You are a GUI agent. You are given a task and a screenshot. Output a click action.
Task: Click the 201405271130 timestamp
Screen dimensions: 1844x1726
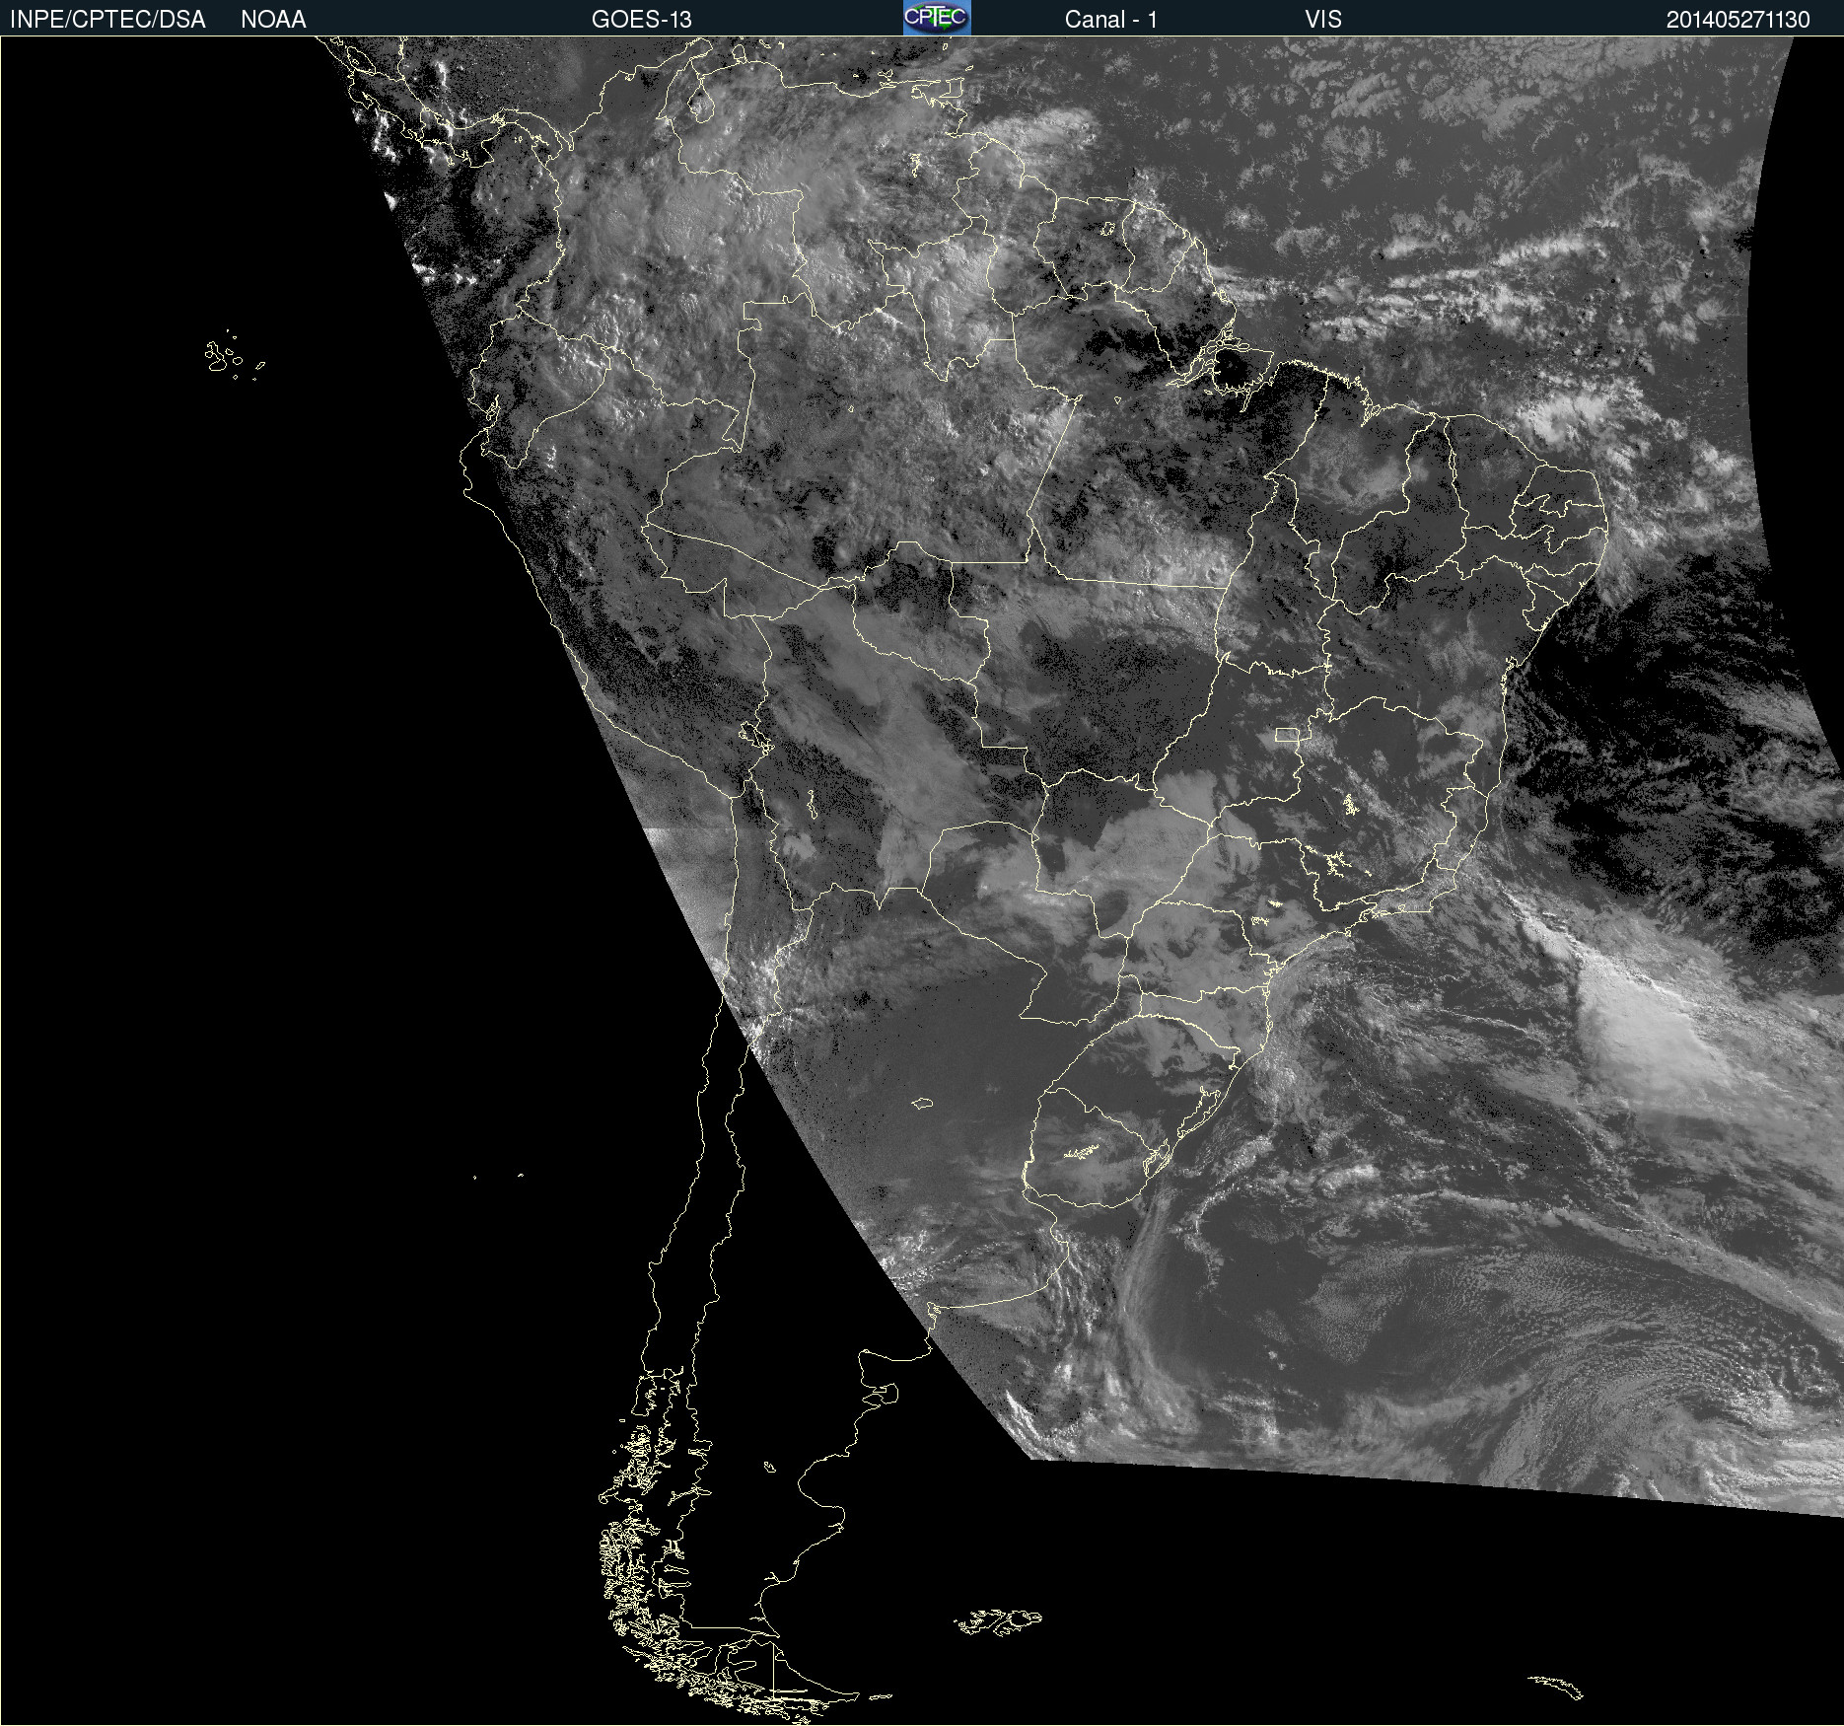coord(1738,19)
